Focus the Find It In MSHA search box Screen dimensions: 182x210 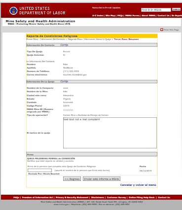(x=156, y=10)
